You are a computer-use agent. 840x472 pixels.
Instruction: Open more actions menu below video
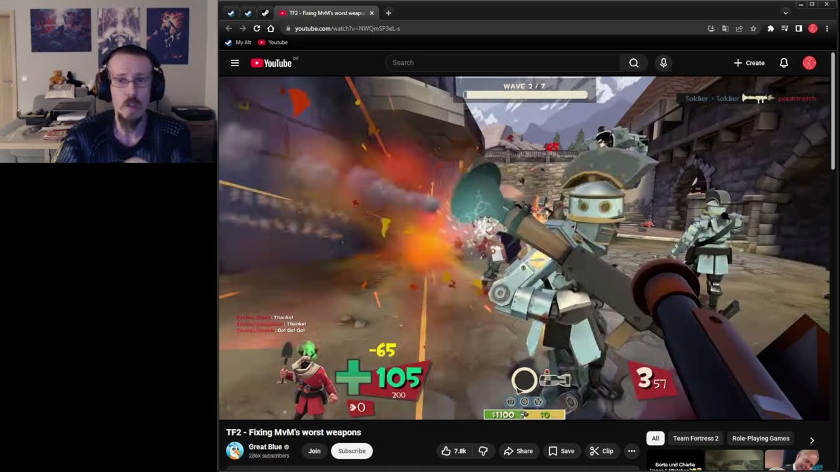631,451
